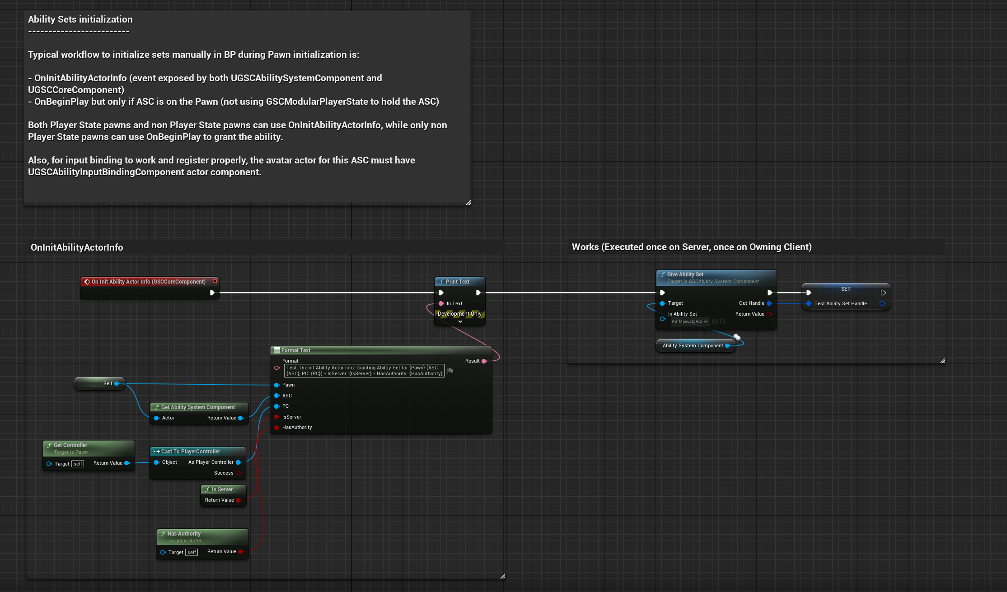Select the OnInitAbilityActorInfo comment box title
The image size is (1007, 592).
pyautogui.click(x=77, y=247)
